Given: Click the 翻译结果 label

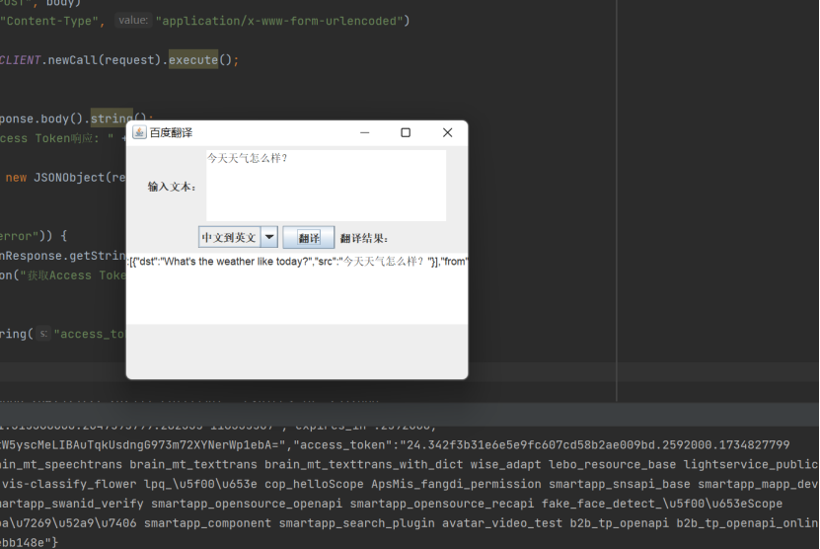Looking at the screenshot, I should click(364, 239).
